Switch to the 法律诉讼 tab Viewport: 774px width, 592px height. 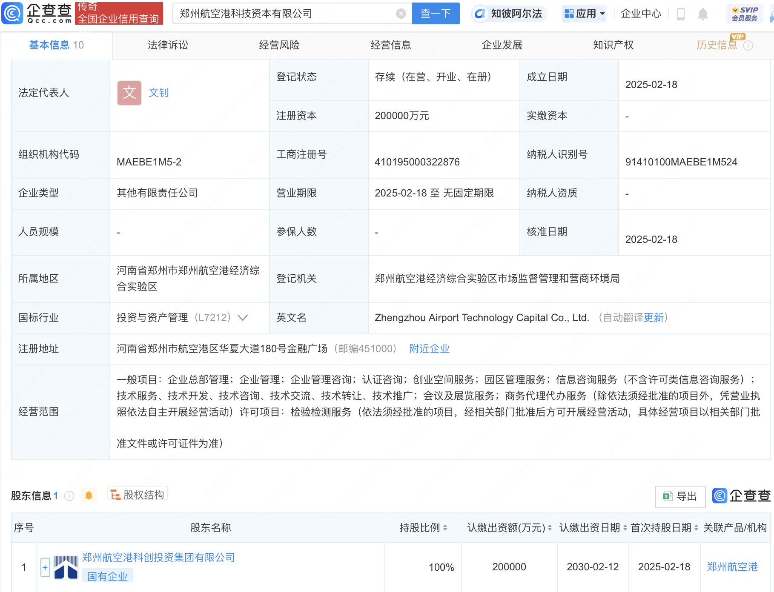pos(168,45)
